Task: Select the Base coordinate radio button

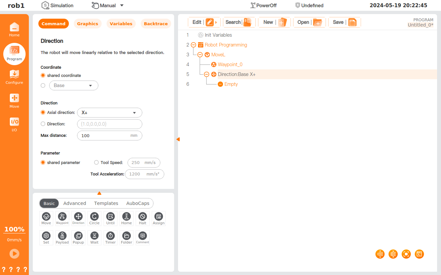Action: point(43,85)
